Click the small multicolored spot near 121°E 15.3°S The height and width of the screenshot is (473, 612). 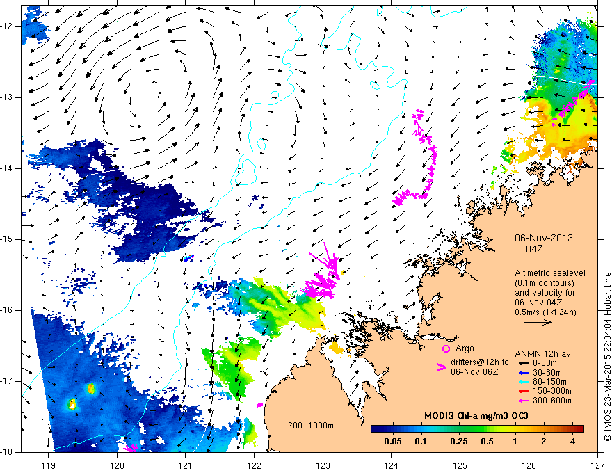pos(189,257)
